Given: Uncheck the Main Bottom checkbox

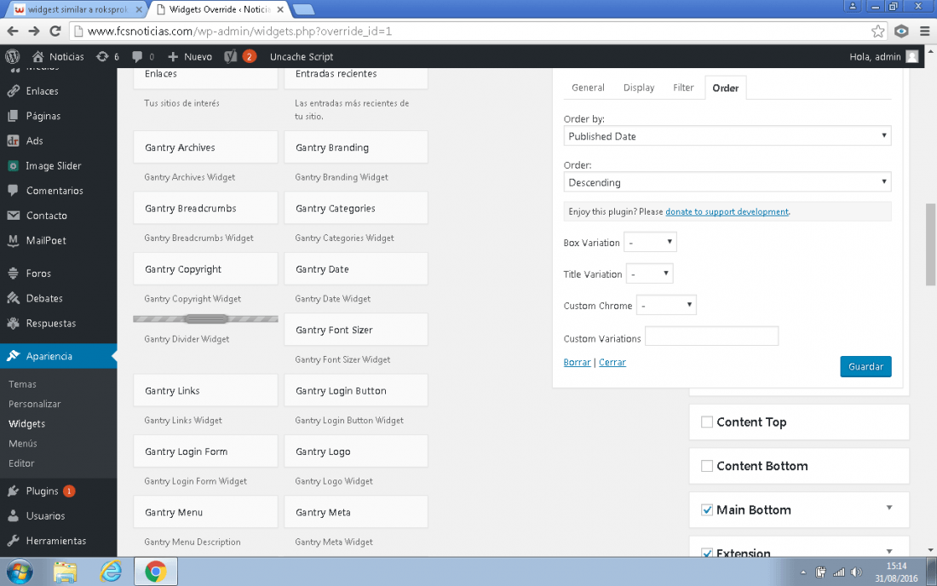Looking at the screenshot, I should point(707,510).
